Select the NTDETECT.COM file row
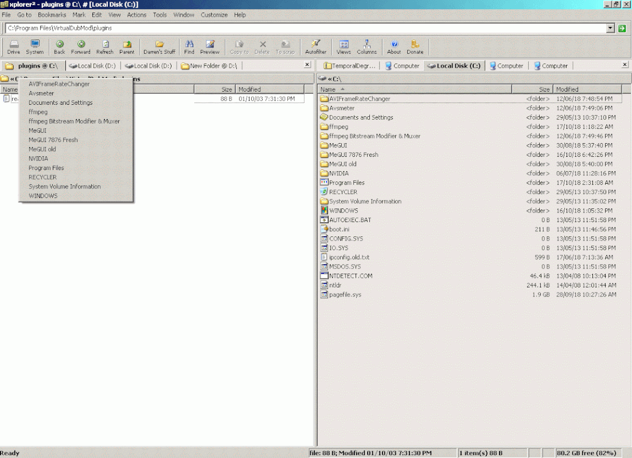 pos(470,276)
